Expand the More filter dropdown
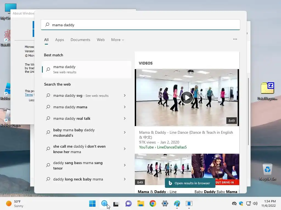281x210 pixels. 117,40
